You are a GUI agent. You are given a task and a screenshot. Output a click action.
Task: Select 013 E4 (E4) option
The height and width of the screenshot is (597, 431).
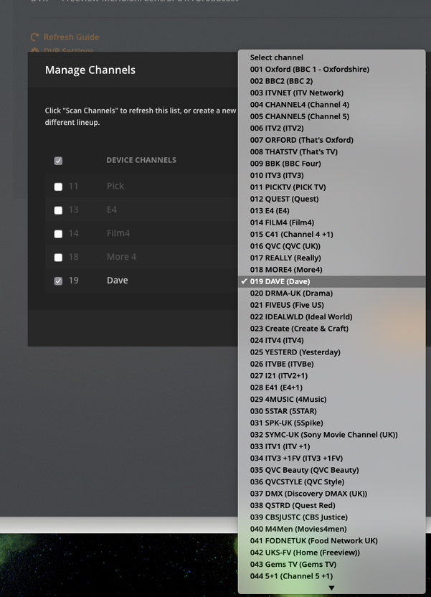332,211
